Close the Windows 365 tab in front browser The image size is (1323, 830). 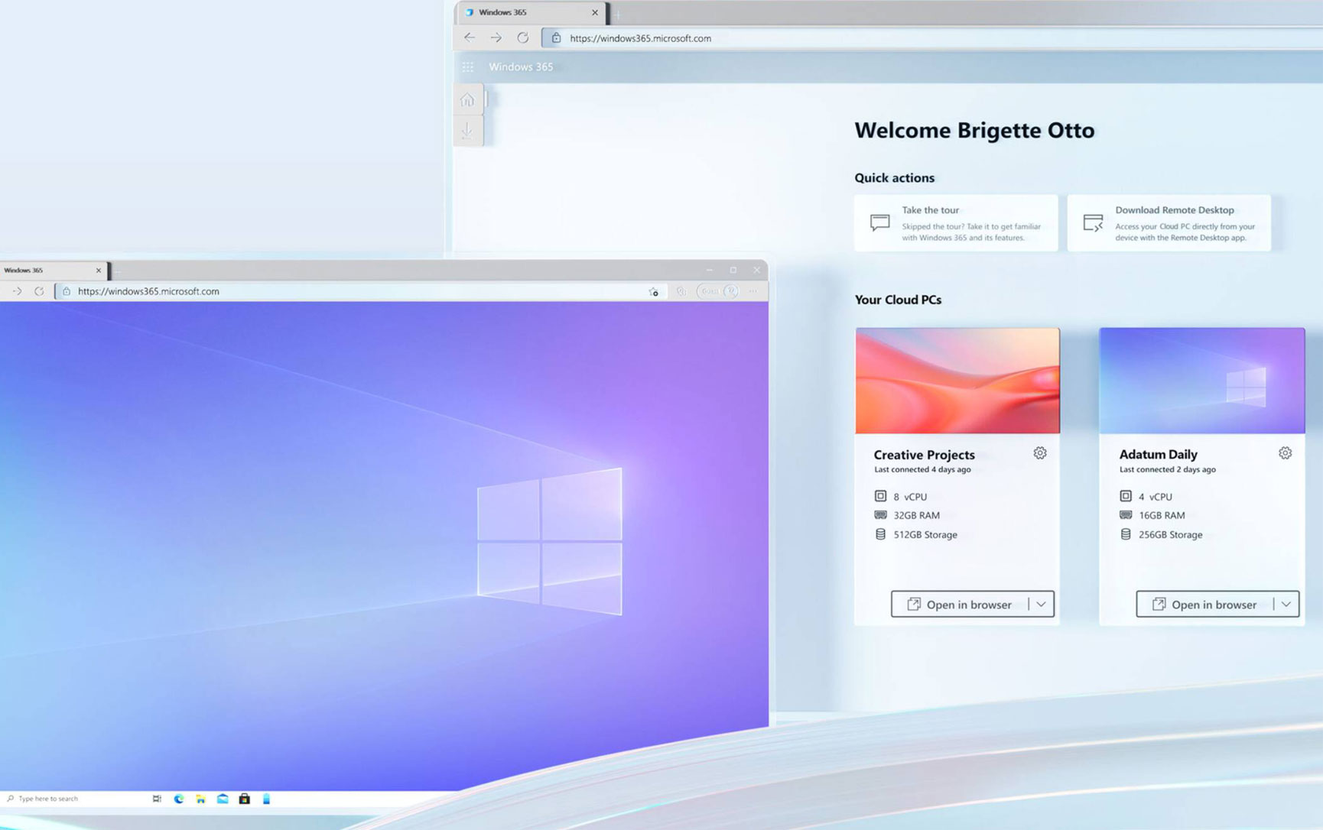[98, 270]
